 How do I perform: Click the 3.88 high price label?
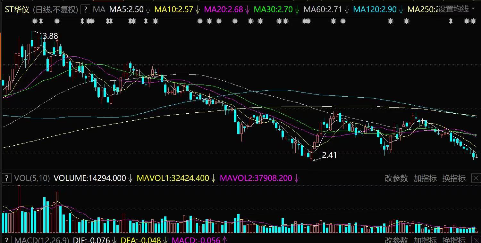coord(50,36)
